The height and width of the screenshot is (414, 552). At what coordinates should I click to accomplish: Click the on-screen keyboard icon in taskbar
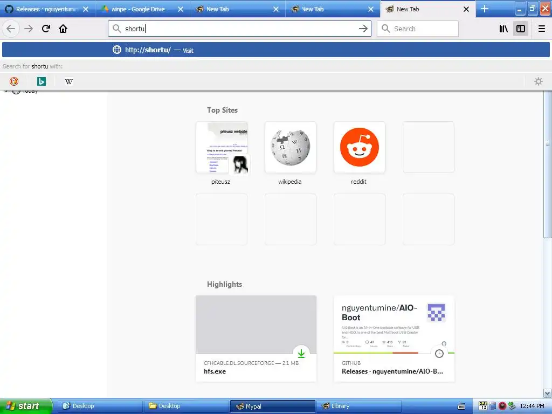pyautogui.click(x=461, y=406)
